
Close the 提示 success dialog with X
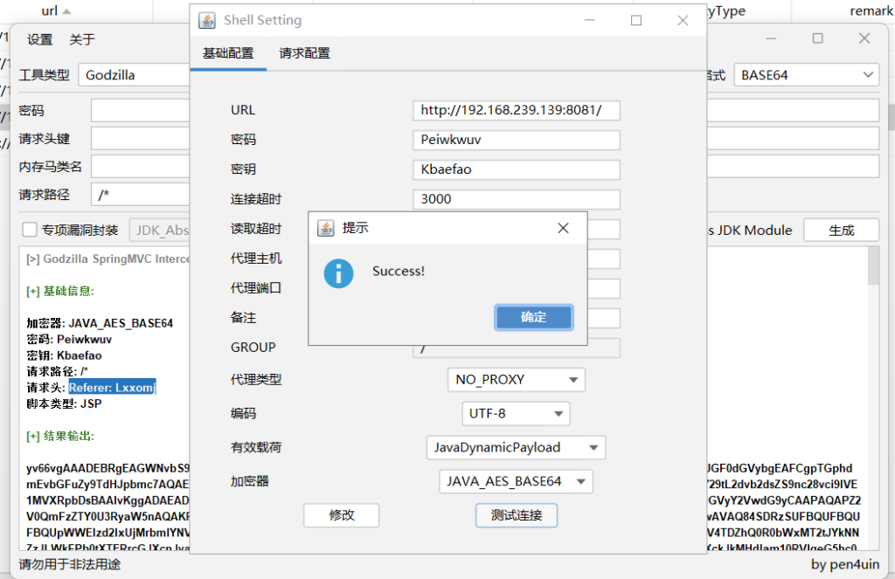pyautogui.click(x=563, y=228)
